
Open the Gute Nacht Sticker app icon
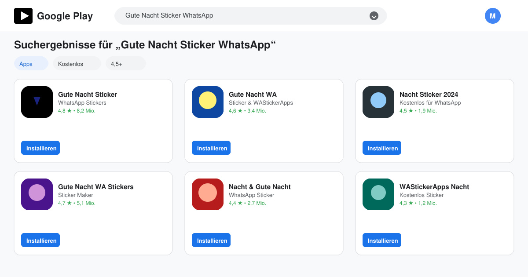37,102
